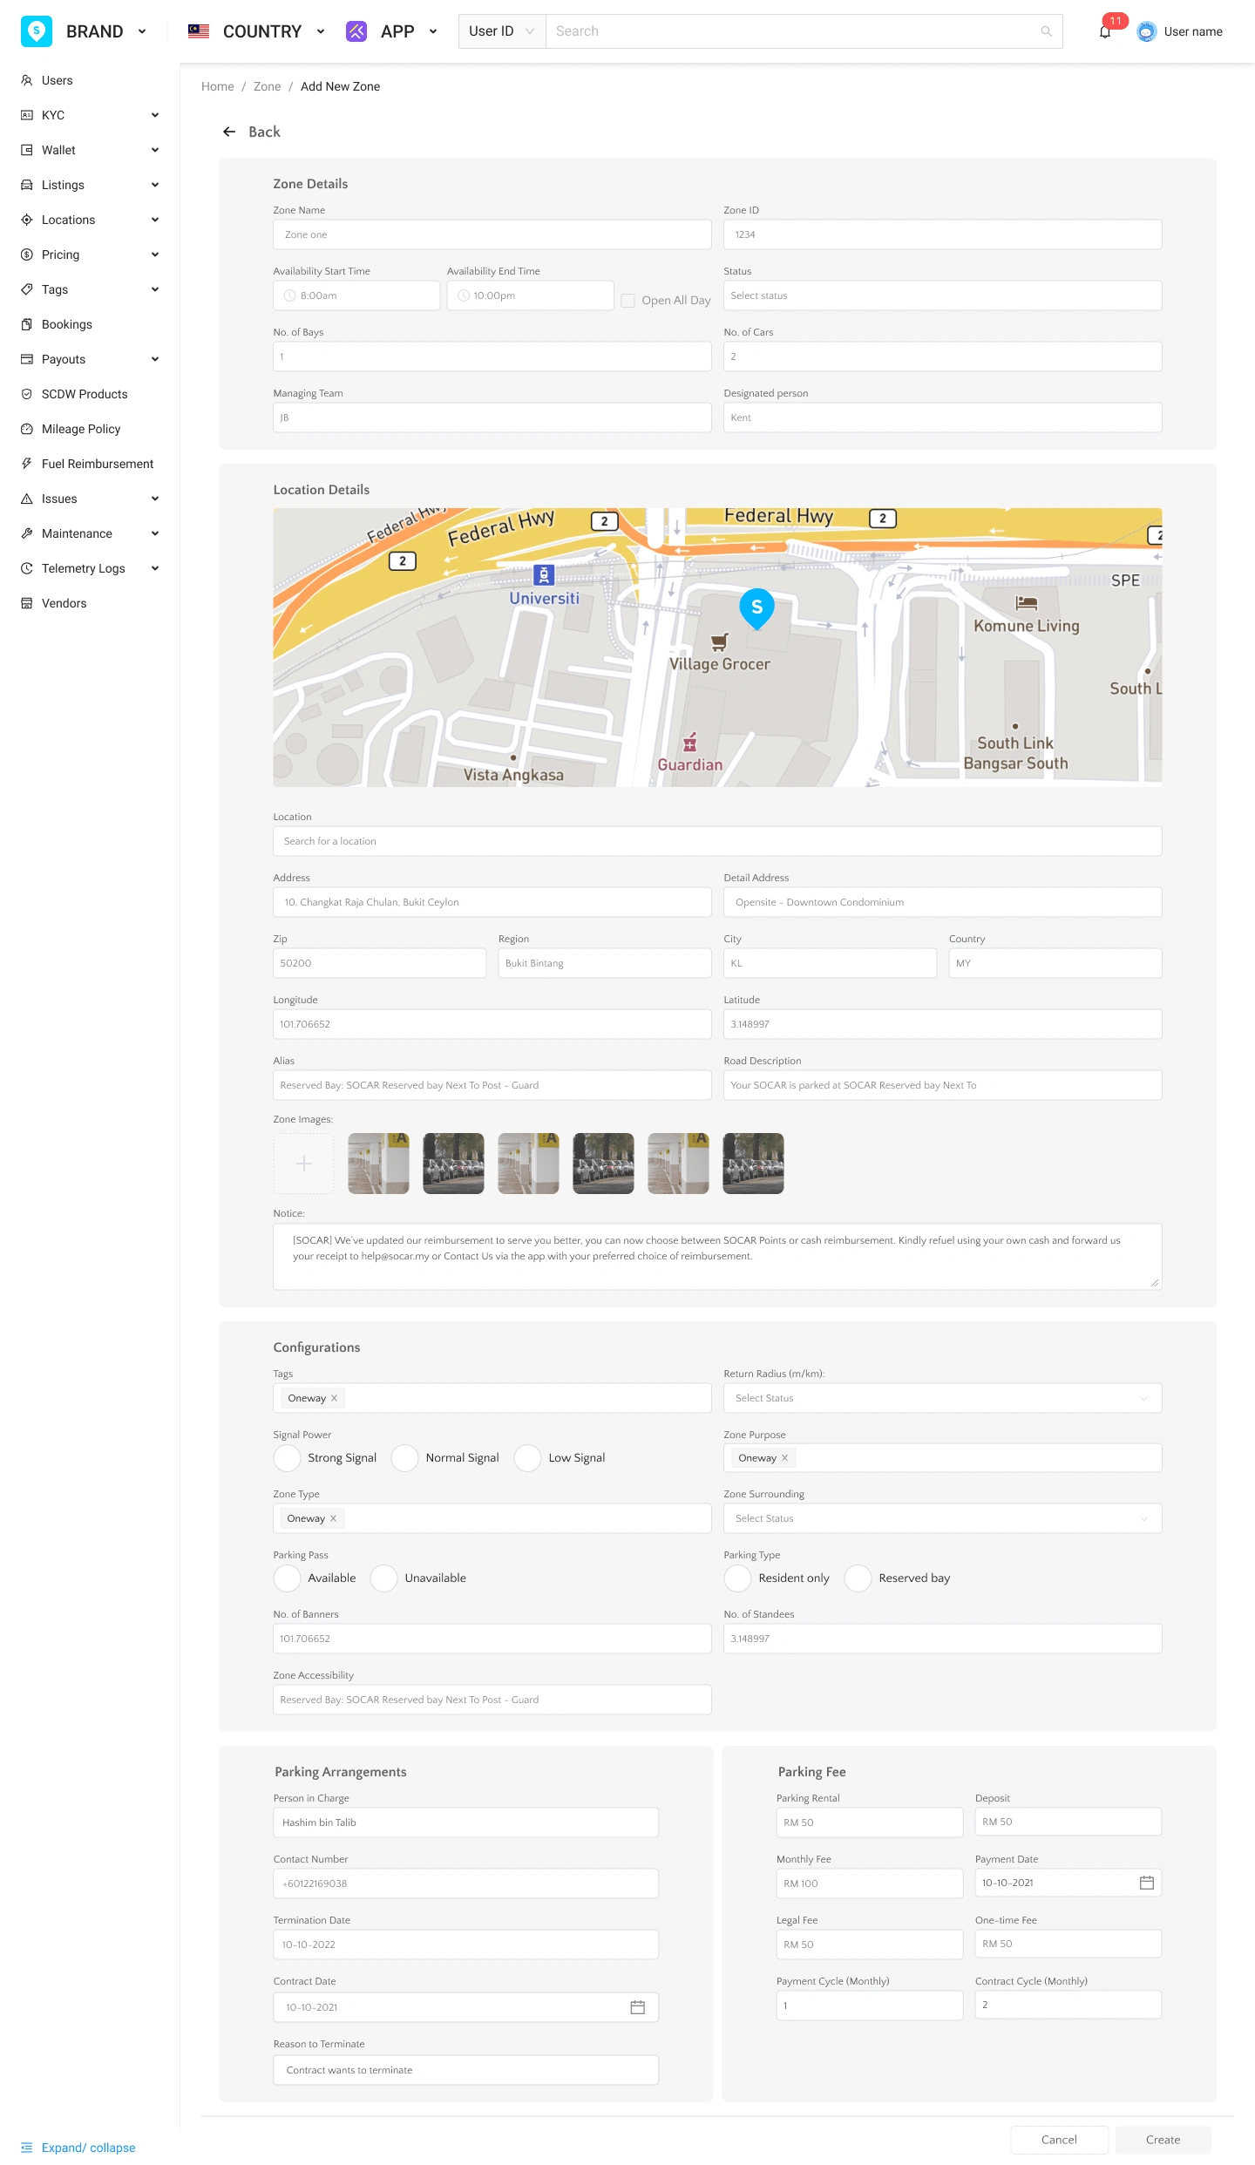
Task: Open the User ID search filter dropdown
Action: [502, 31]
